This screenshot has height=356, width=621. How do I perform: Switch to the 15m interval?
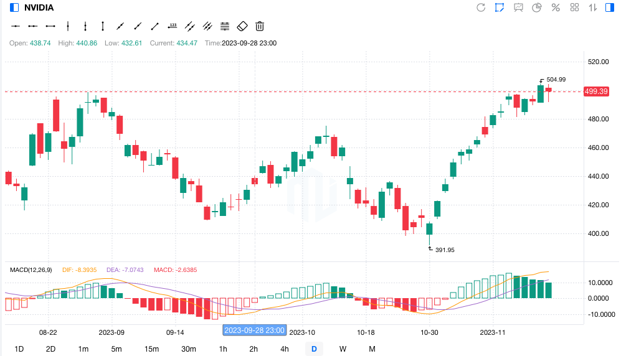point(151,349)
